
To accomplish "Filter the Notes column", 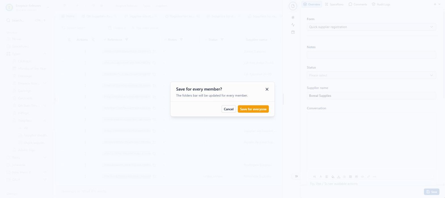I will (x=181, y=40).
